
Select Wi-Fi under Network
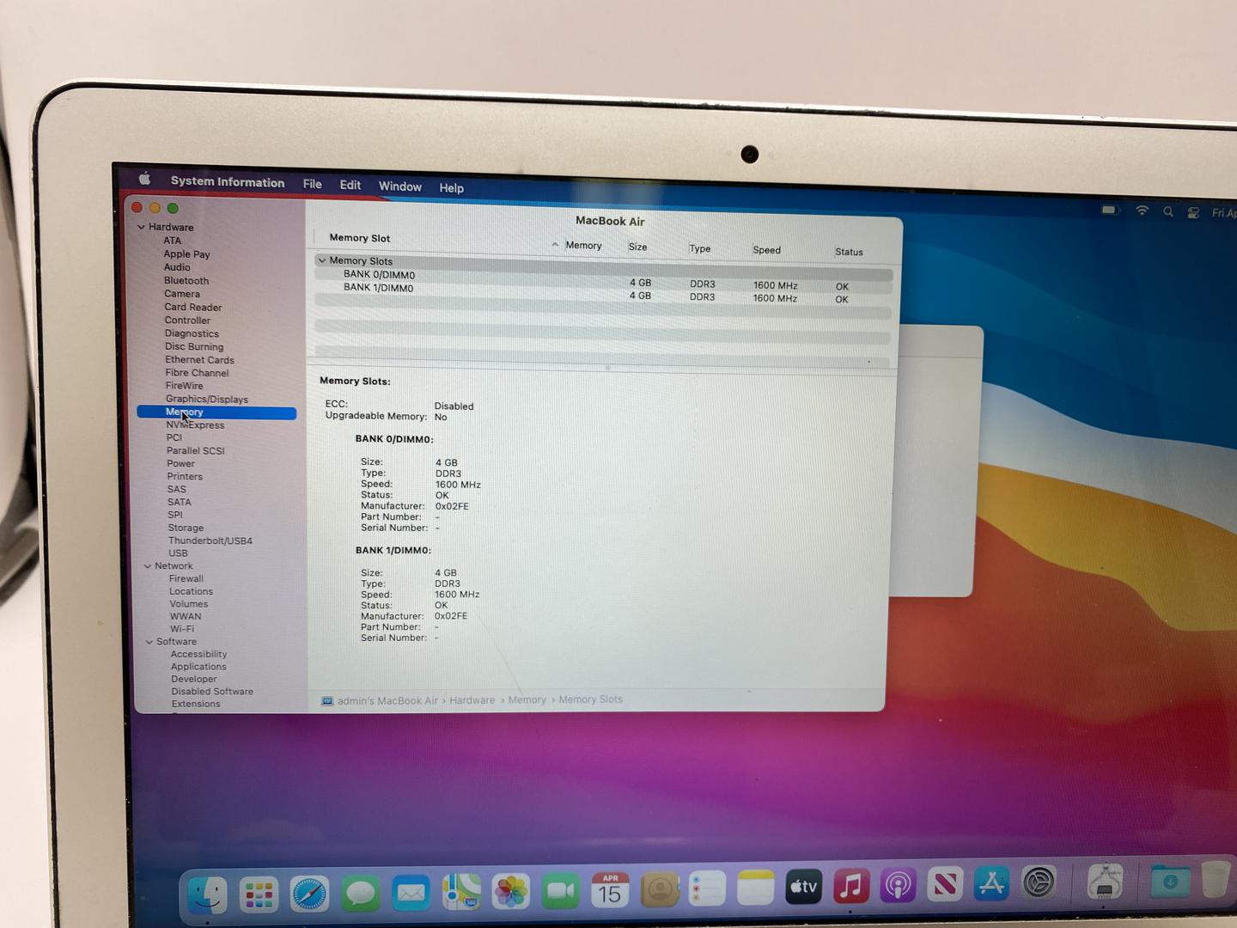tap(182, 629)
